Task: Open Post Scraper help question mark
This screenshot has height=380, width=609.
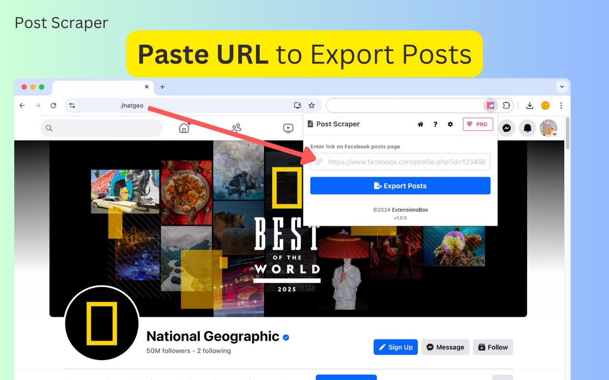Action: (435, 124)
